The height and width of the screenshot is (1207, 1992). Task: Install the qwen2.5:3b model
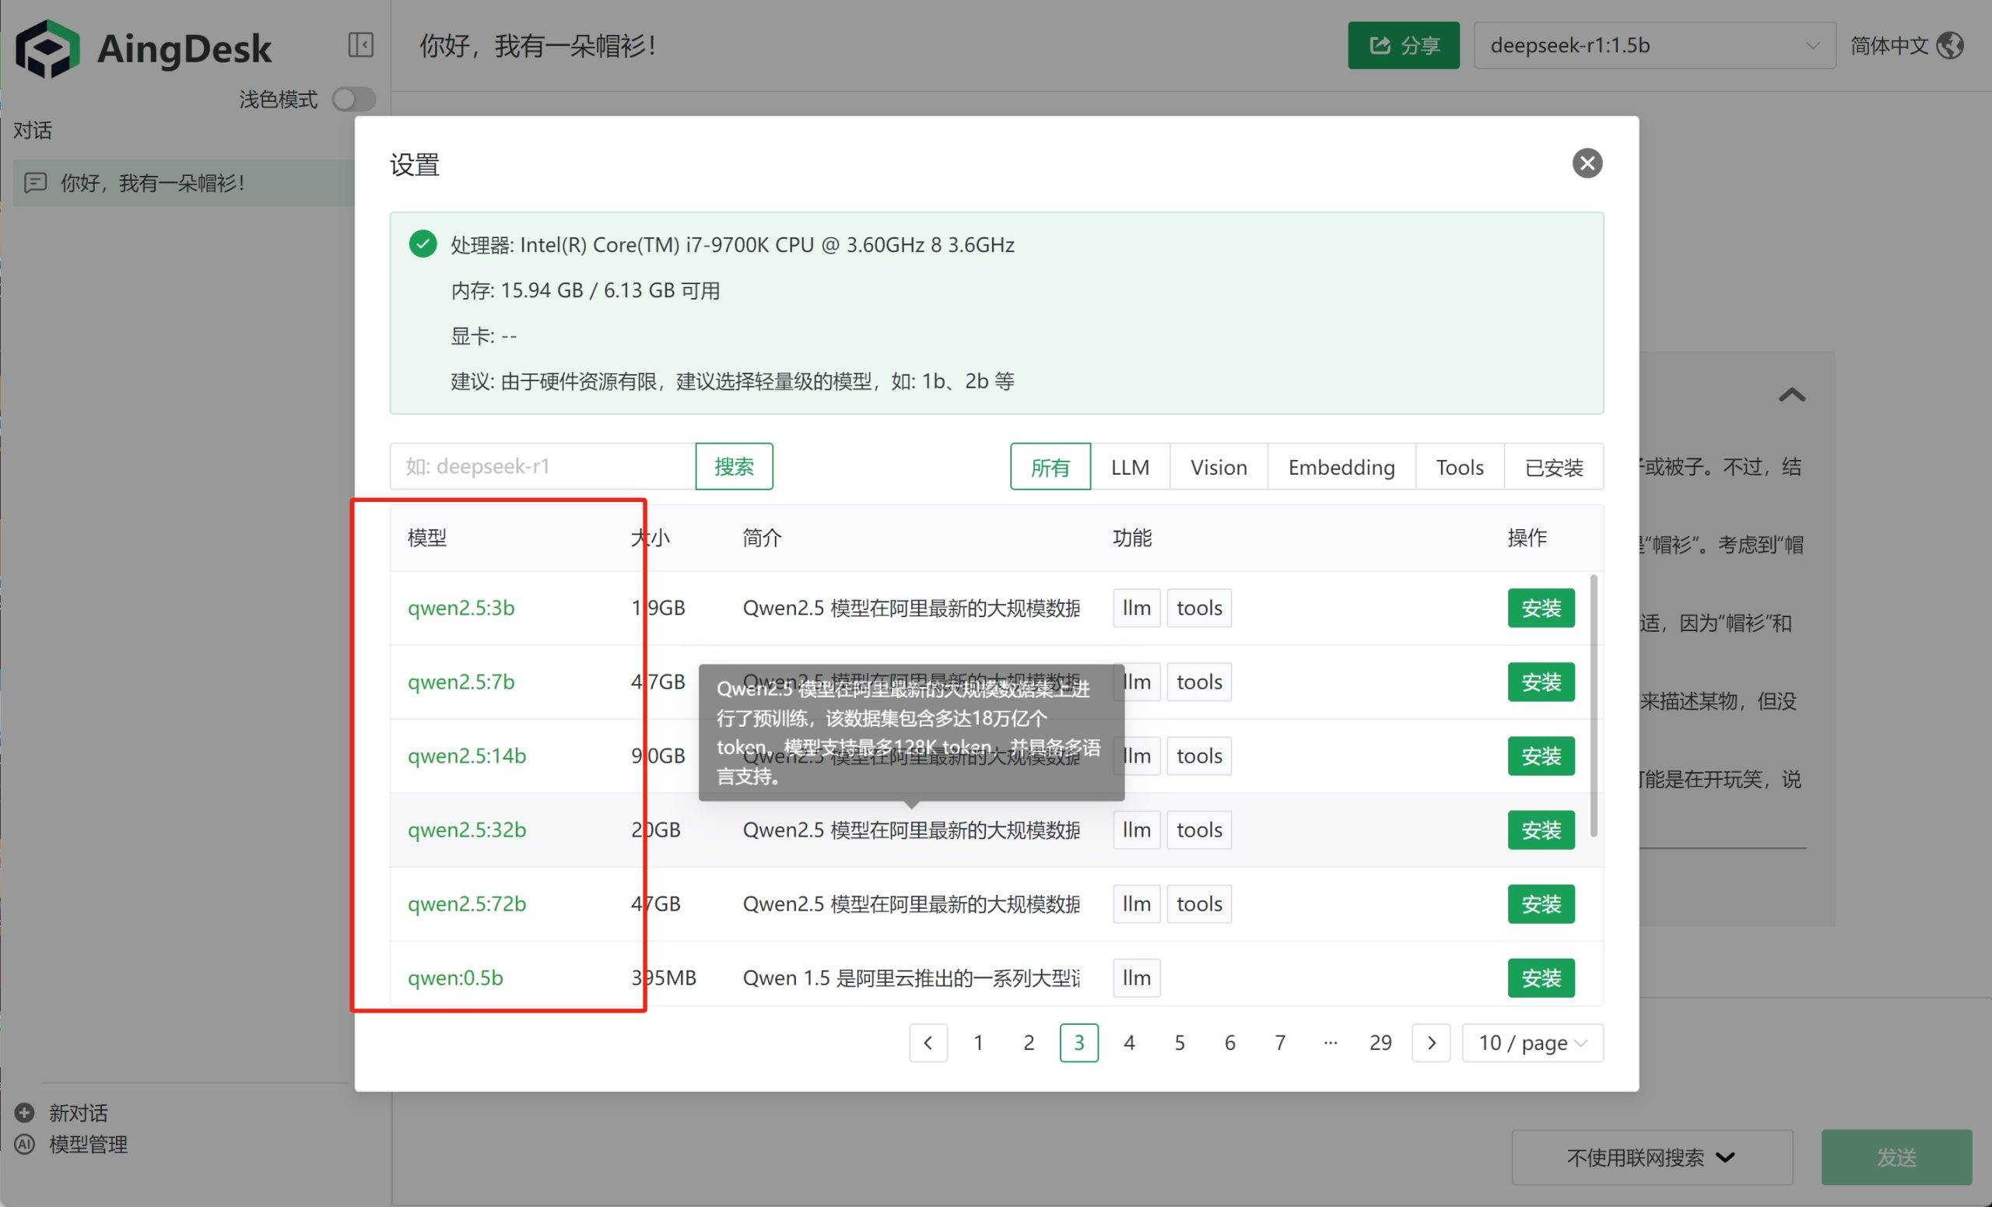click(x=1540, y=608)
